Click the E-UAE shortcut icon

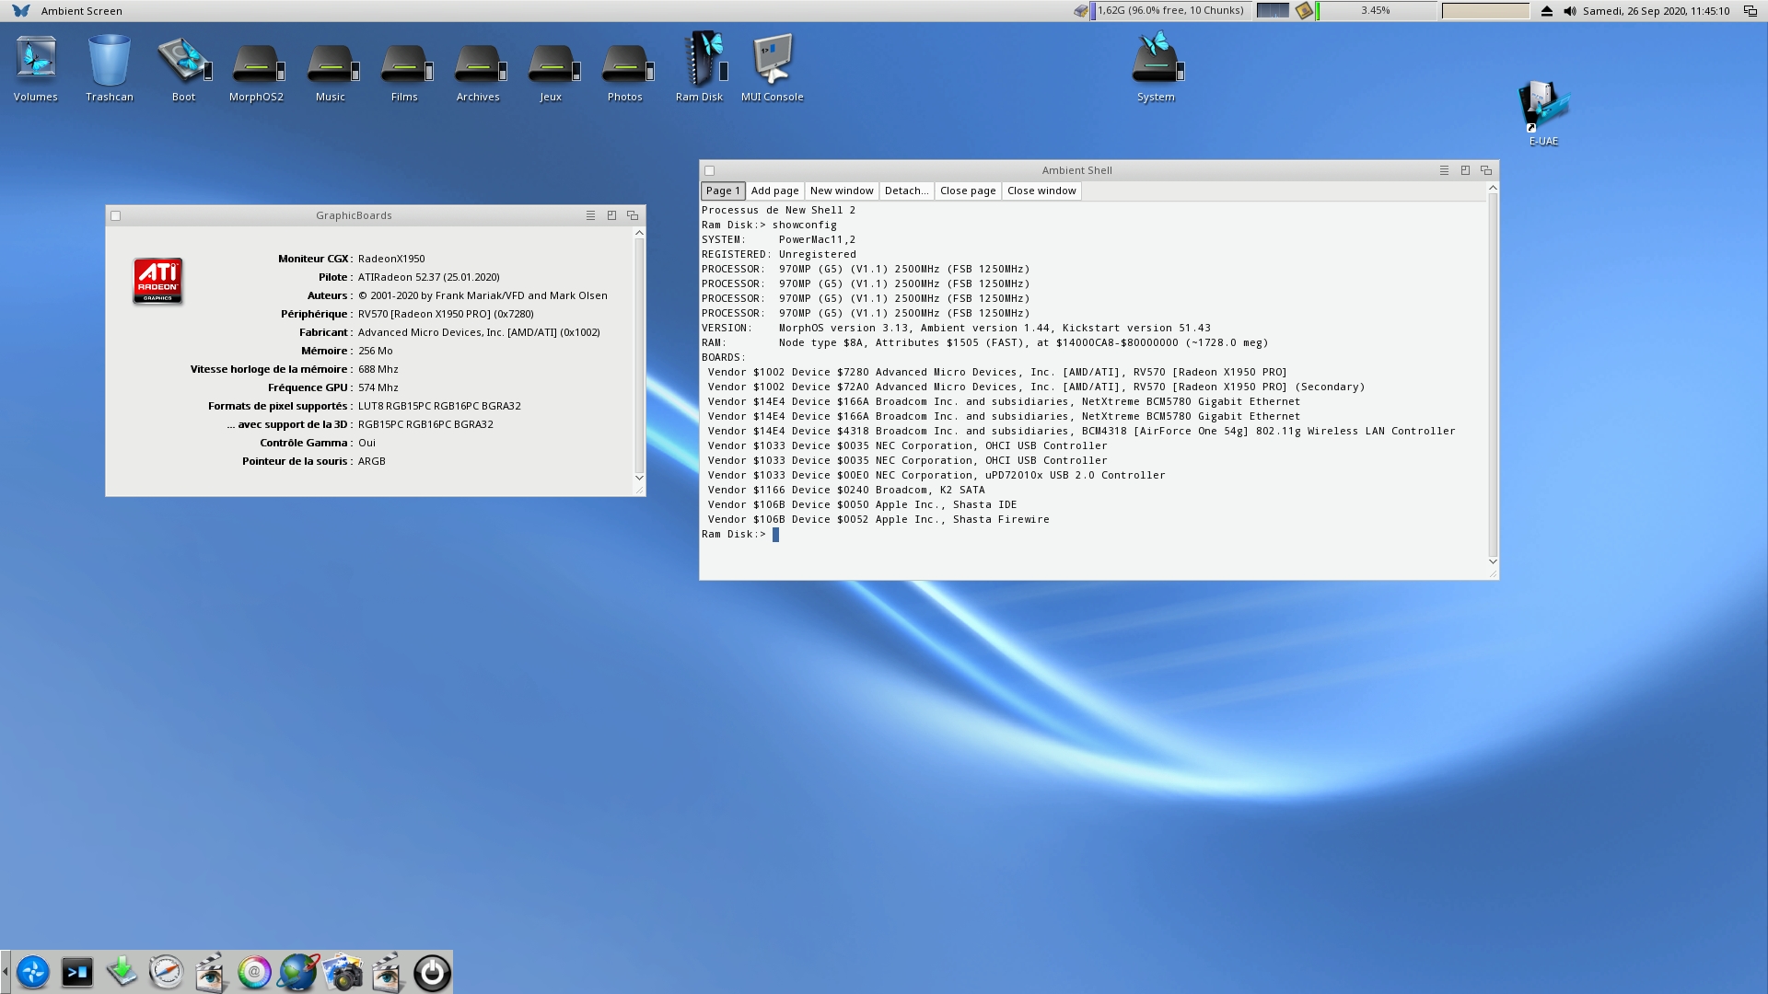click(1543, 109)
